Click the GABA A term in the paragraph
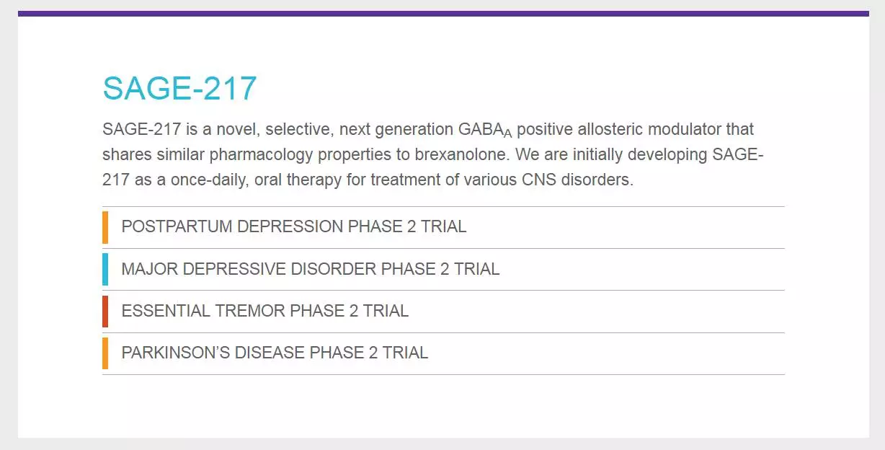Viewport: 885px width, 450px height. (x=485, y=131)
